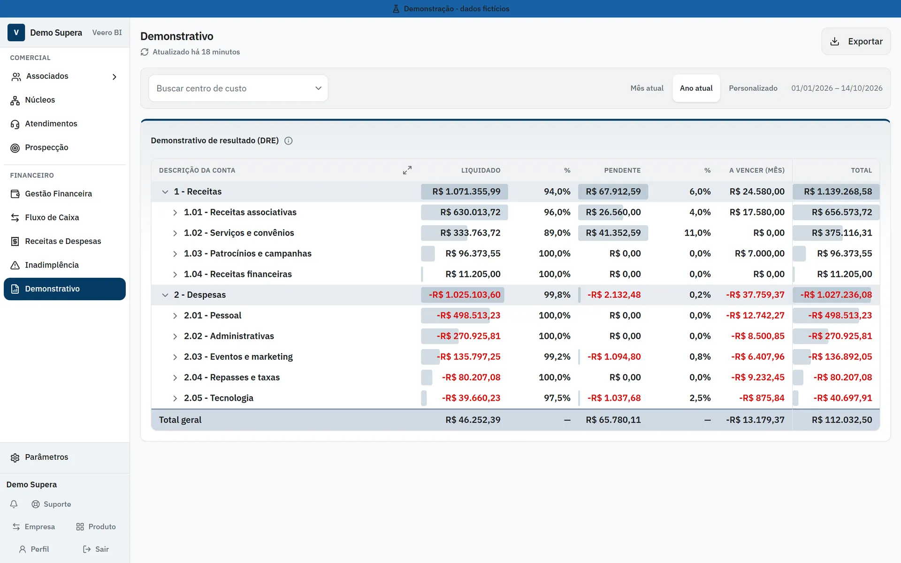901x563 pixels.
Task: Expand the description column width icon
Action: pos(407,170)
